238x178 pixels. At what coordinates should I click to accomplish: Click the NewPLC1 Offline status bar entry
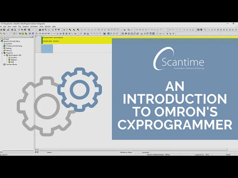[158, 155]
